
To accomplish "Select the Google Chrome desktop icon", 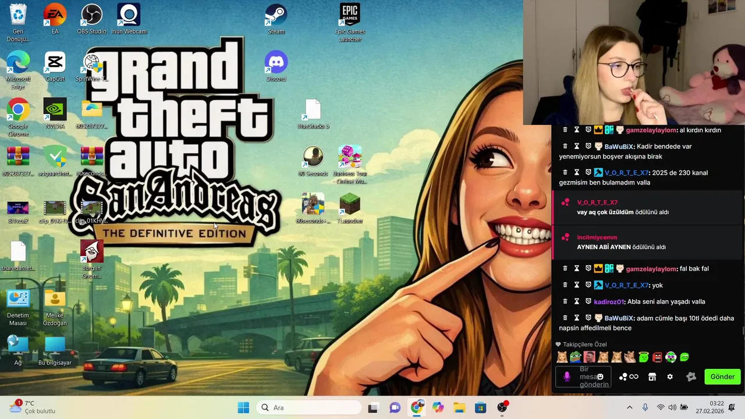I will (x=18, y=118).
